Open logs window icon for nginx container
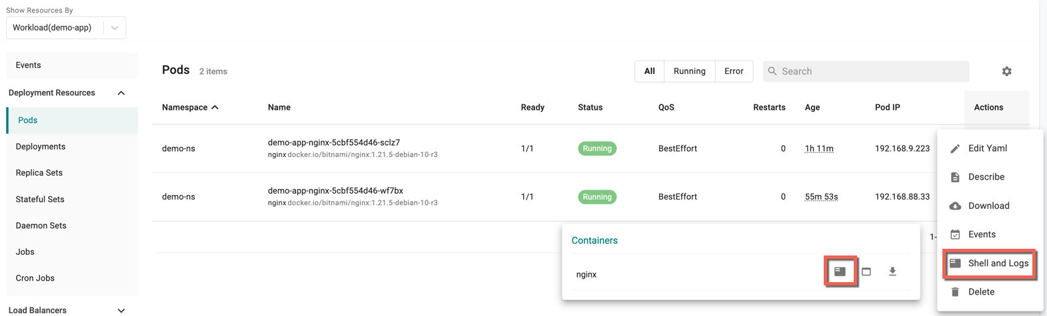 (866, 271)
